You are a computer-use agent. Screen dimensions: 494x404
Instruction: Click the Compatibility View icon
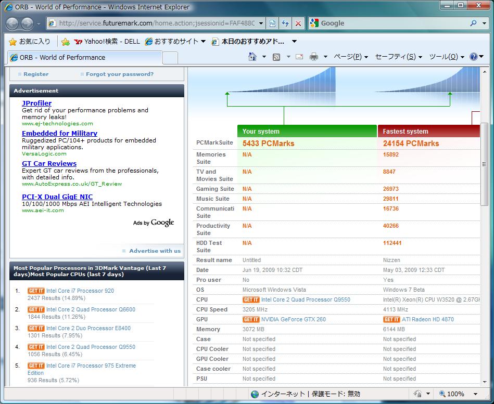[272, 23]
